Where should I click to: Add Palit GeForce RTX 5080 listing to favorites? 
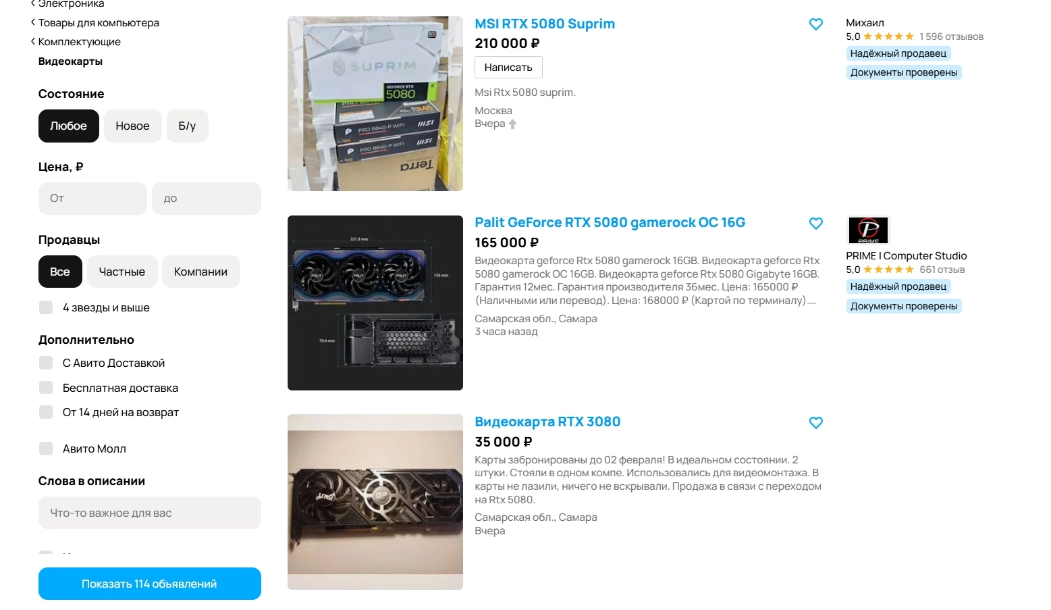tap(815, 224)
